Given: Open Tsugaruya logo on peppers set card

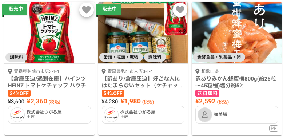Looking at the screenshot, I should click(111, 115).
